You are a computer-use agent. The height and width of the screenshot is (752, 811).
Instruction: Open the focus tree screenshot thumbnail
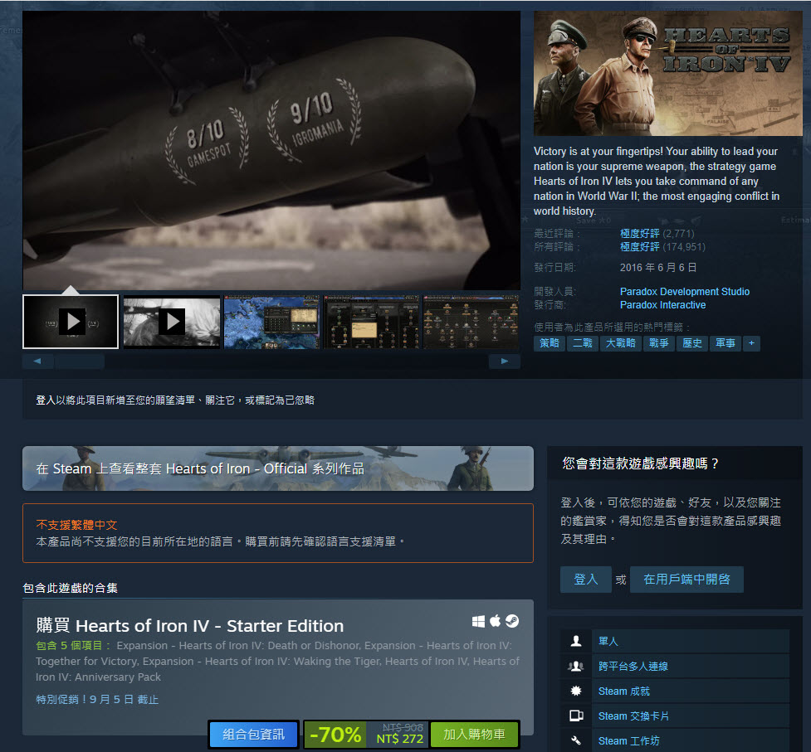tap(471, 322)
